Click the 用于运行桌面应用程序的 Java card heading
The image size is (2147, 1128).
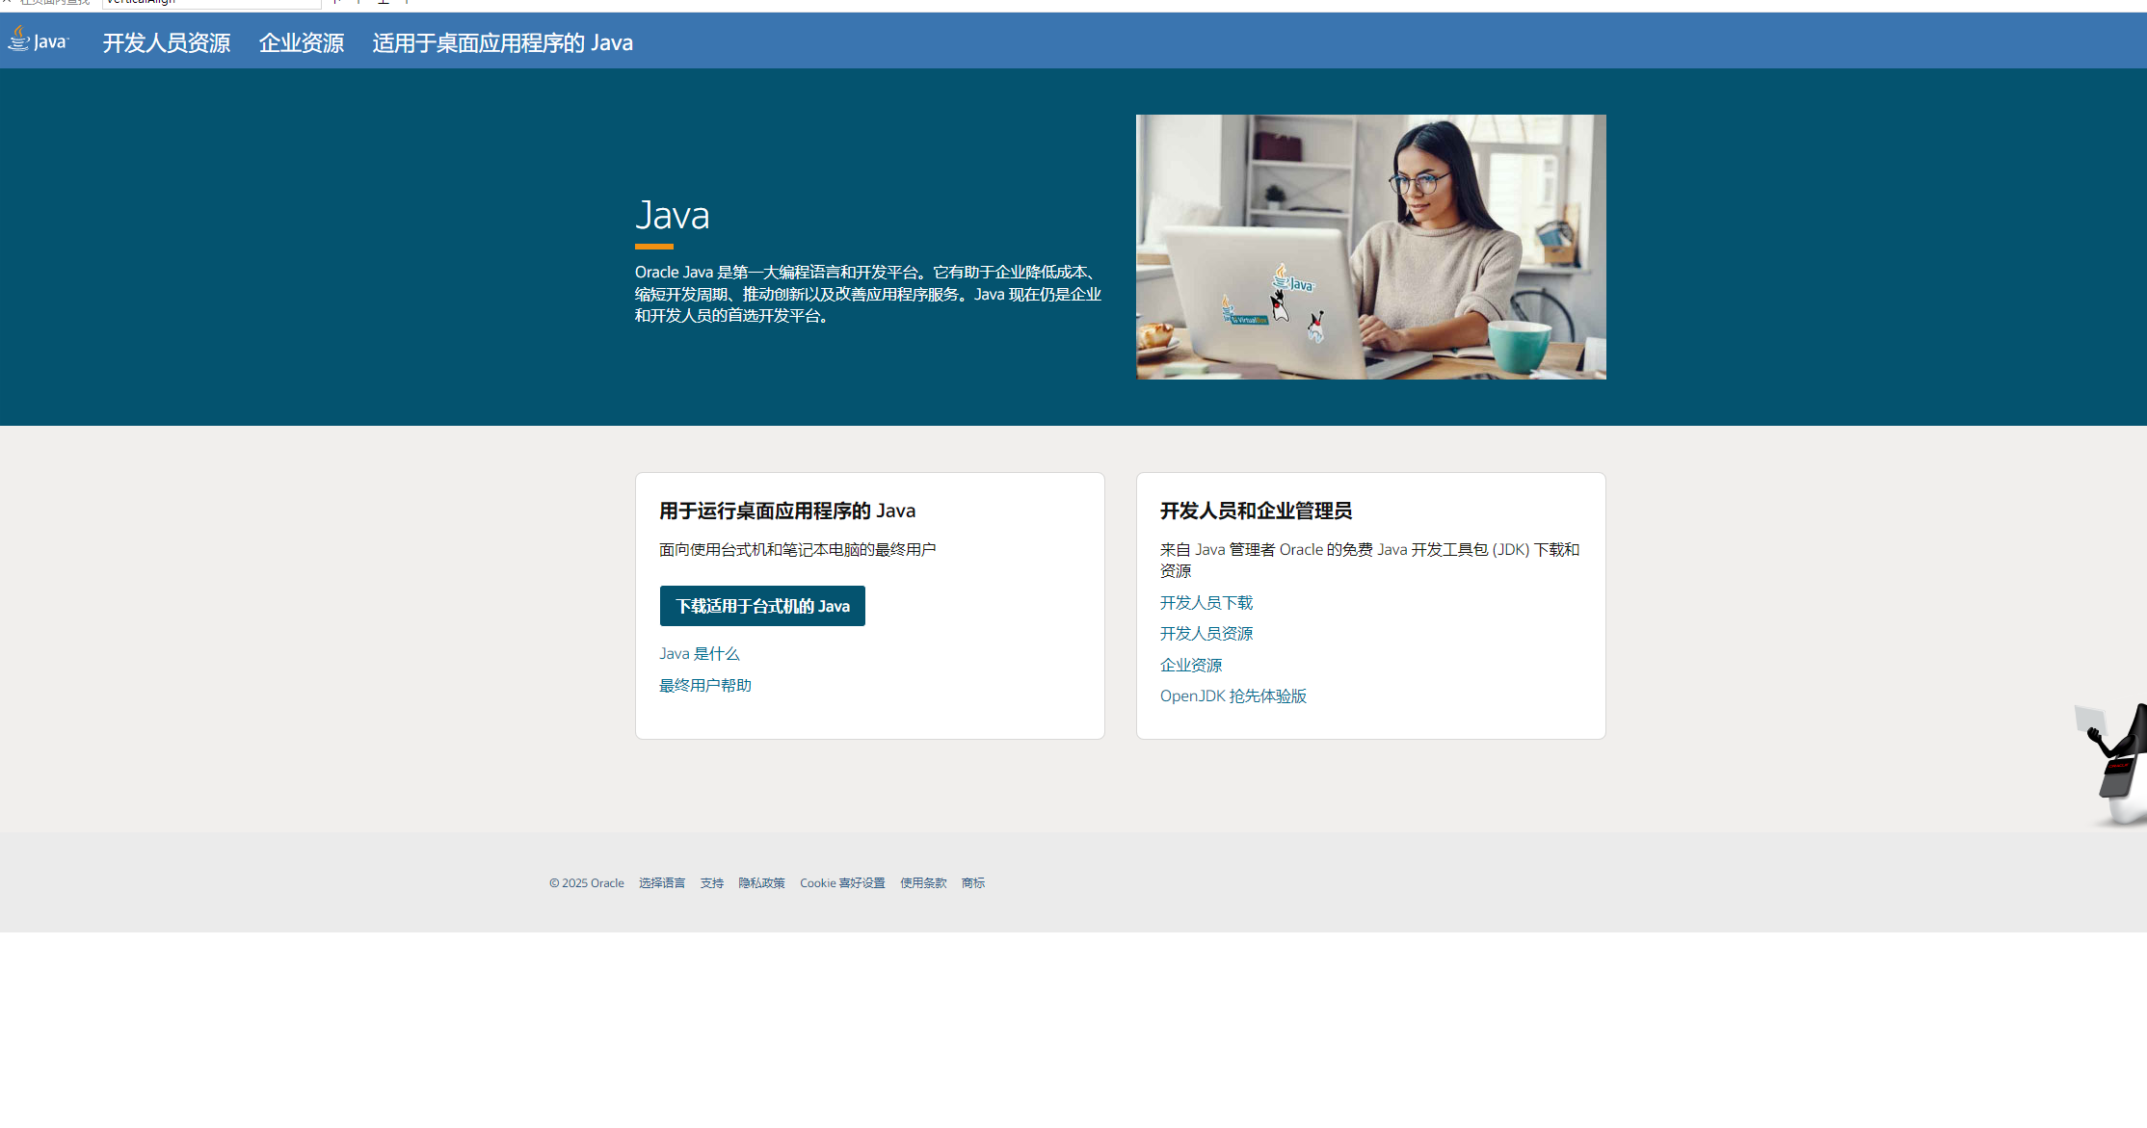pos(787,511)
